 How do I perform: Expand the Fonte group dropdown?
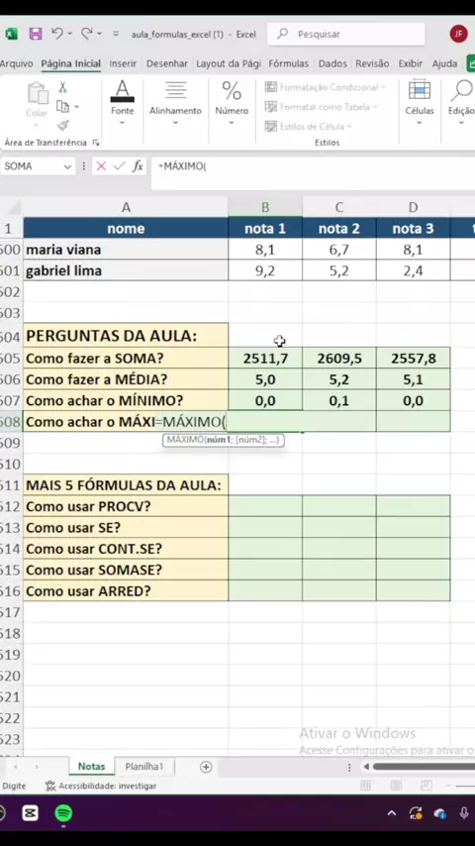coord(123,105)
